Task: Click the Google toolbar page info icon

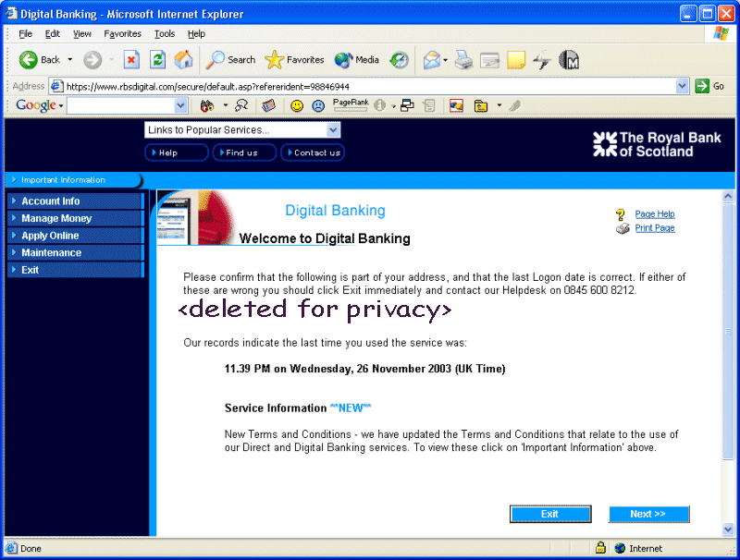Action: [x=380, y=105]
